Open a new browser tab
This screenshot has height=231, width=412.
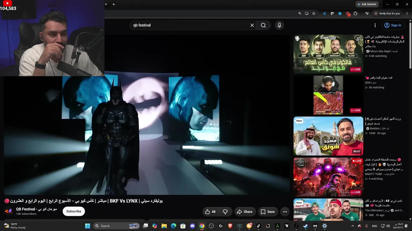click(114, 4)
